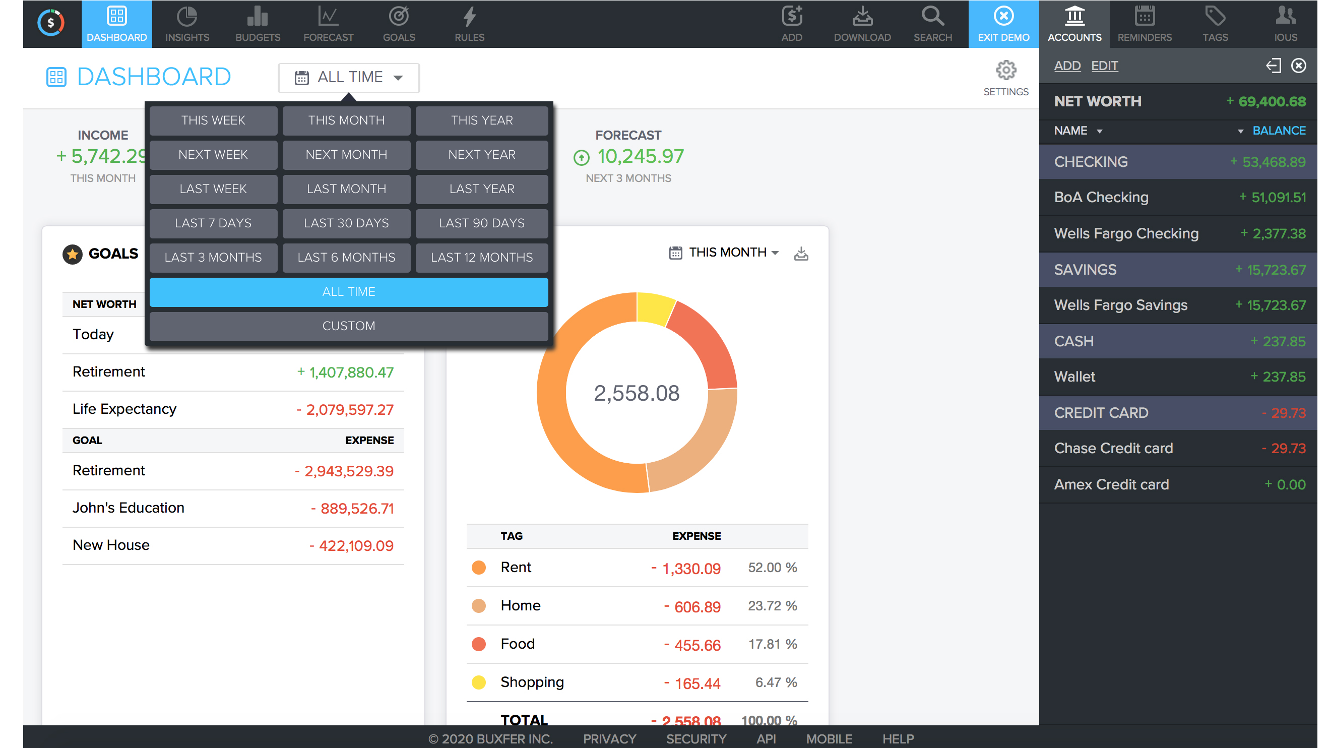Open the API footer link
This screenshot has width=1330, height=748.
pos(766,739)
